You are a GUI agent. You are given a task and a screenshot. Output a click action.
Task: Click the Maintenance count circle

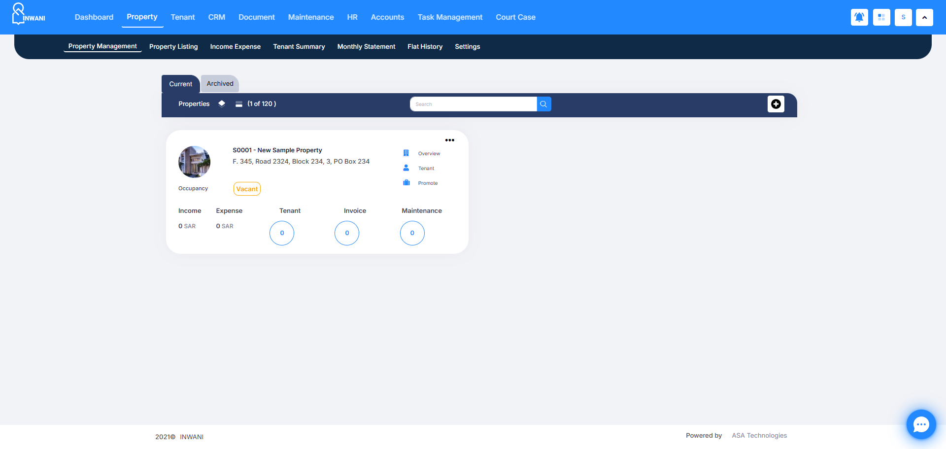pyautogui.click(x=412, y=233)
